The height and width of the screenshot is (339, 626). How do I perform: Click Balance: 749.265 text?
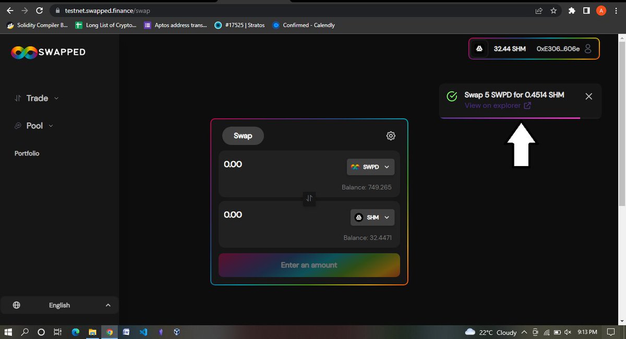click(366, 188)
